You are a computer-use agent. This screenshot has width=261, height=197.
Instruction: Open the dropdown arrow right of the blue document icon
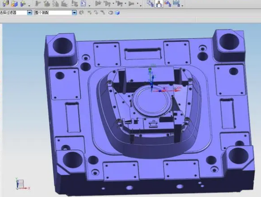(x=89, y=6)
